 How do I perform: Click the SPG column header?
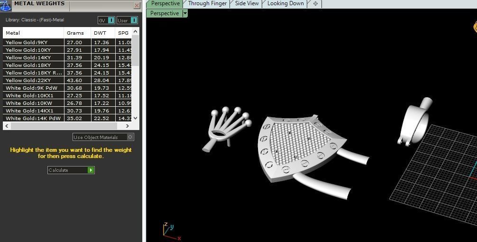pyautogui.click(x=123, y=33)
